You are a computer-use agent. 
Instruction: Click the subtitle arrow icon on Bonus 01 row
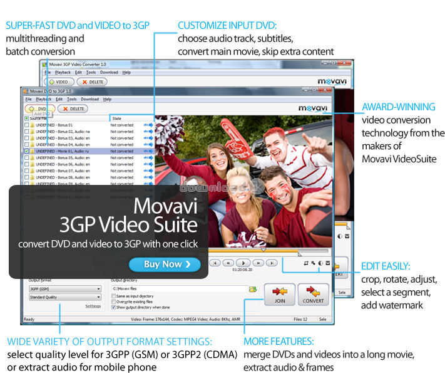pyautogui.click(x=148, y=125)
